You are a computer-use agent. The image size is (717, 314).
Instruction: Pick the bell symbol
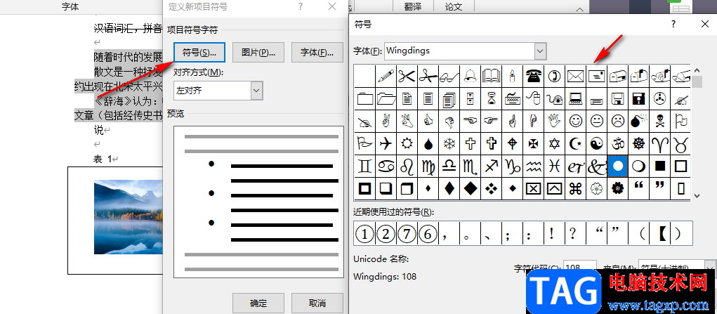pos(470,75)
